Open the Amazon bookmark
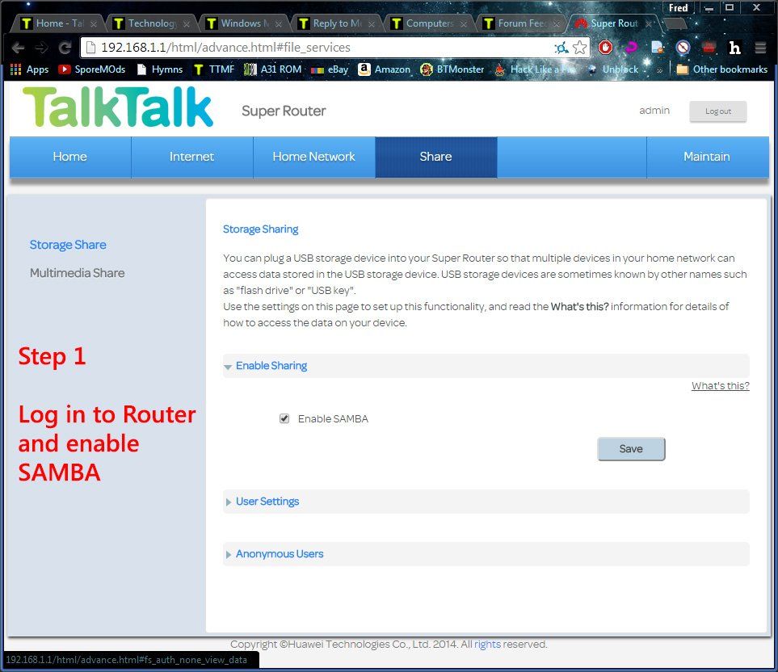The width and height of the screenshot is (778, 672). click(x=385, y=69)
